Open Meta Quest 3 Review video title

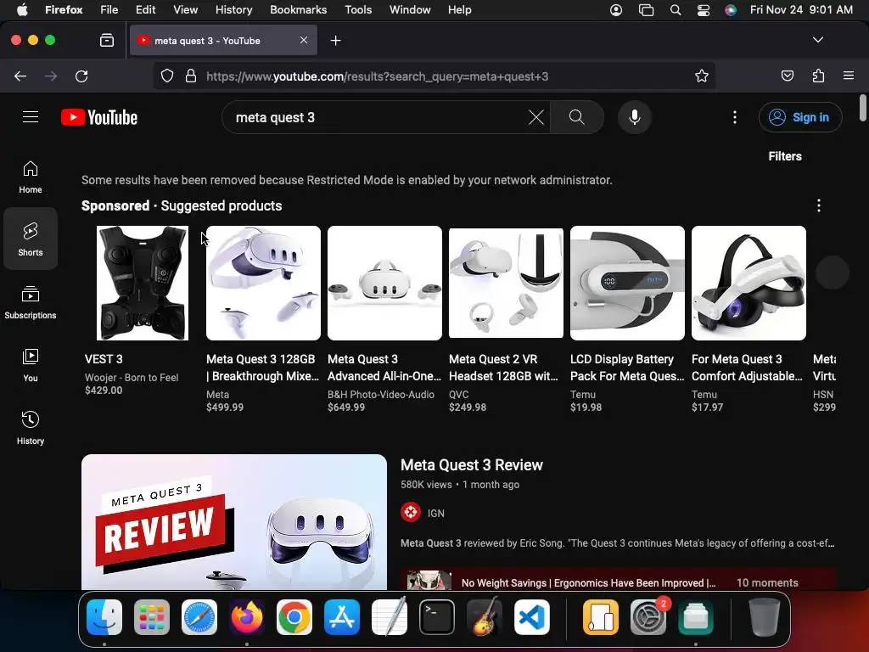click(x=472, y=464)
